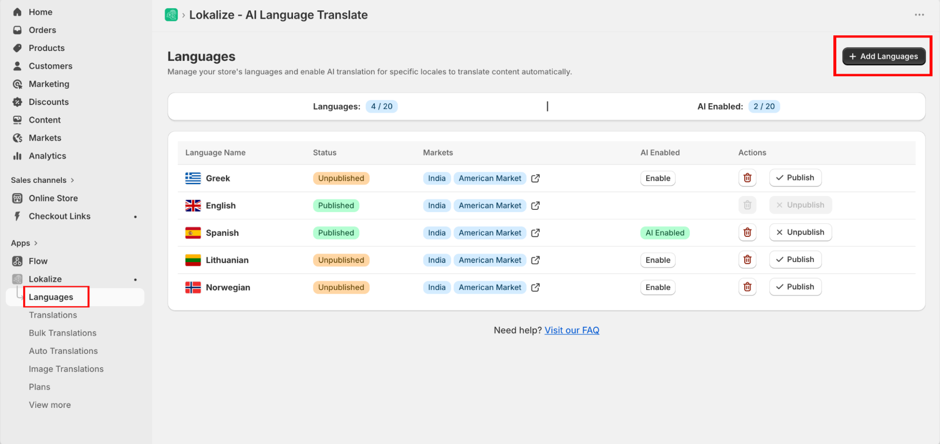Click the Discounts badge icon

click(17, 102)
